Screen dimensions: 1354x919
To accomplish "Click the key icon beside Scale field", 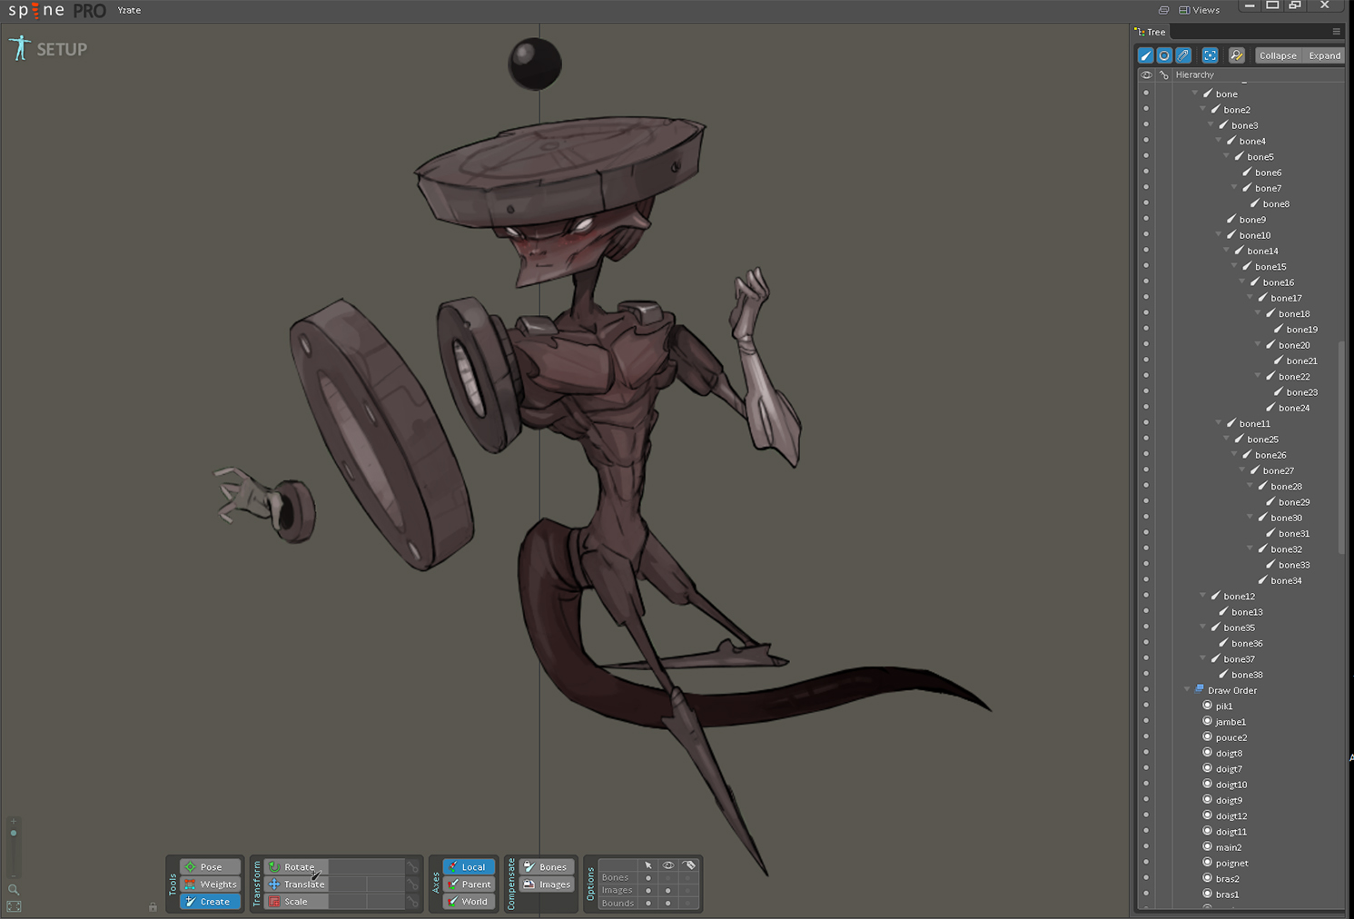I will click(413, 901).
